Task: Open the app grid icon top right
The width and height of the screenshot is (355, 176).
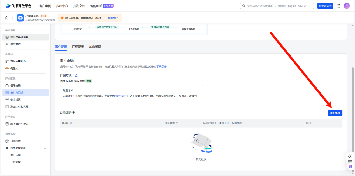Action: 338,6
